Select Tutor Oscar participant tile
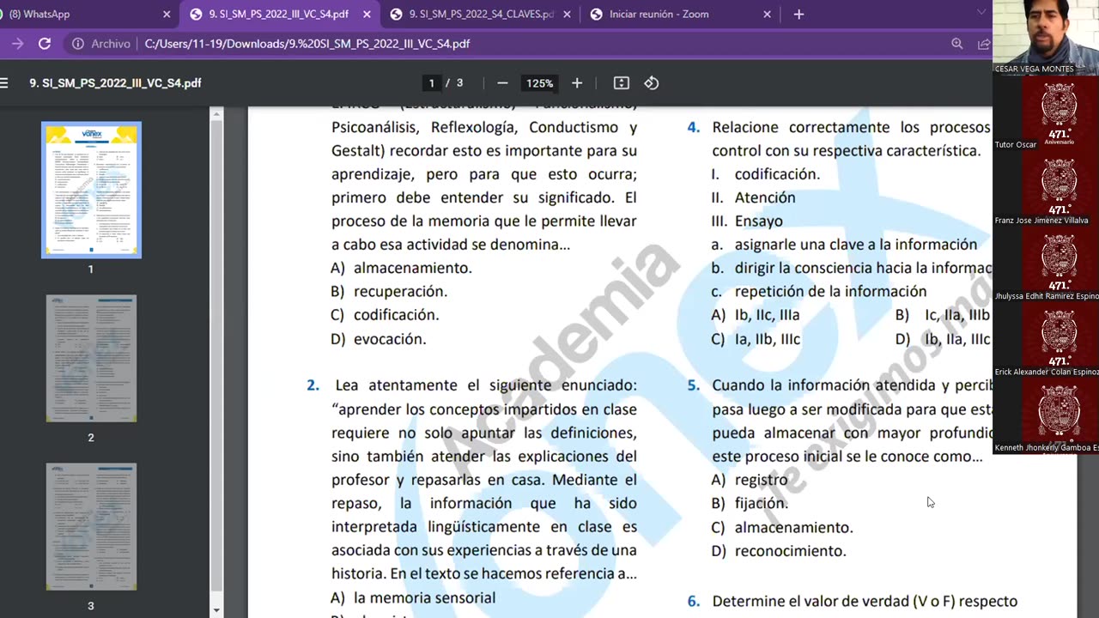This screenshot has height=618, width=1099. click(x=1046, y=112)
